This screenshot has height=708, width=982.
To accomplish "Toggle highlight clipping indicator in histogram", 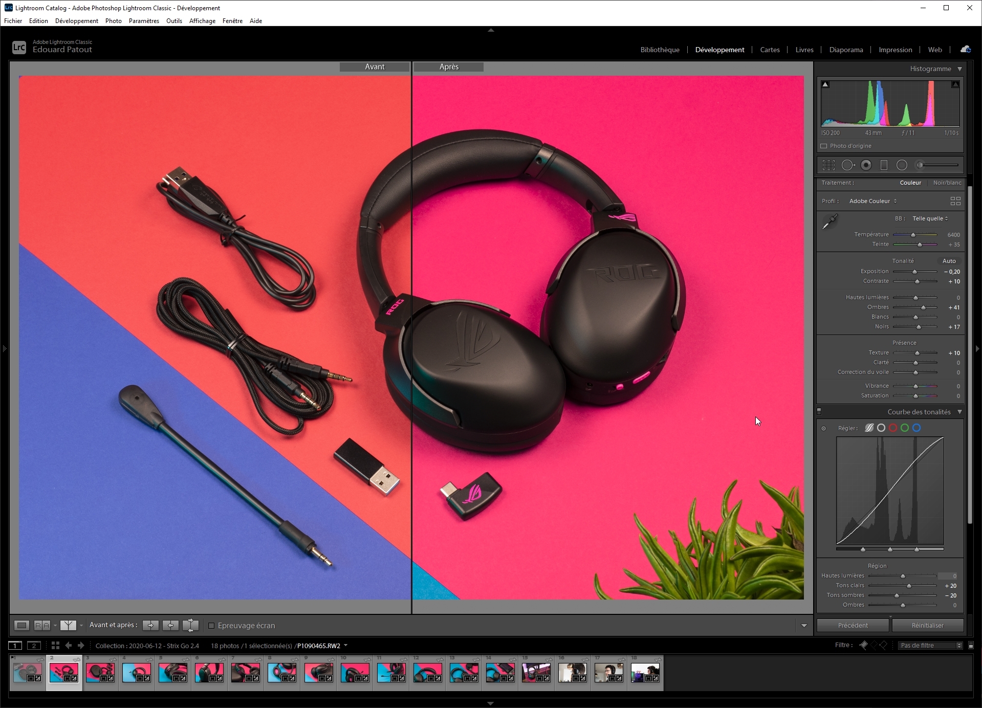I will [955, 84].
